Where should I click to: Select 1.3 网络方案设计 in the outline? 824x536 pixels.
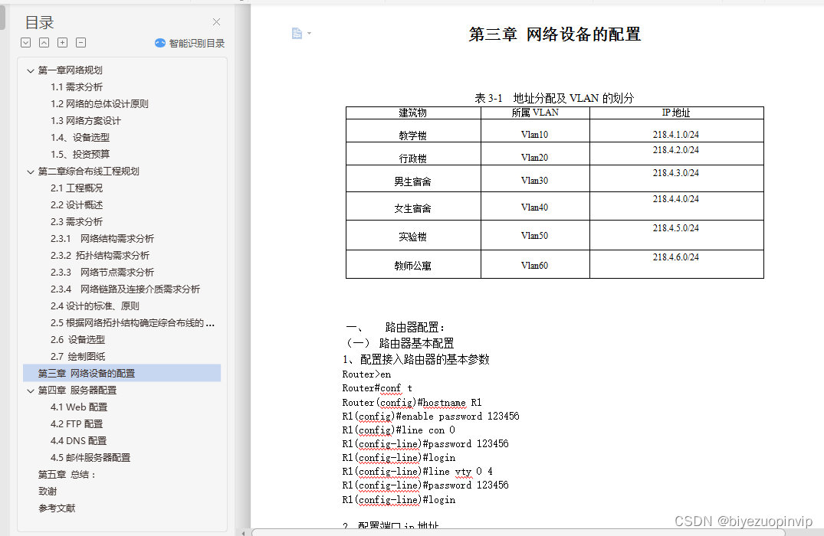point(86,121)
